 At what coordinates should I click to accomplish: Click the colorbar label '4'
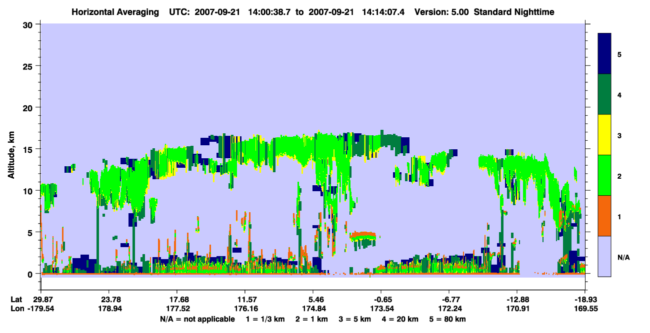(619, 94)
